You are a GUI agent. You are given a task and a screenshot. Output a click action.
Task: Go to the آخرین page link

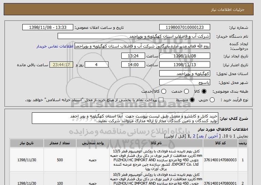(213, 136)
